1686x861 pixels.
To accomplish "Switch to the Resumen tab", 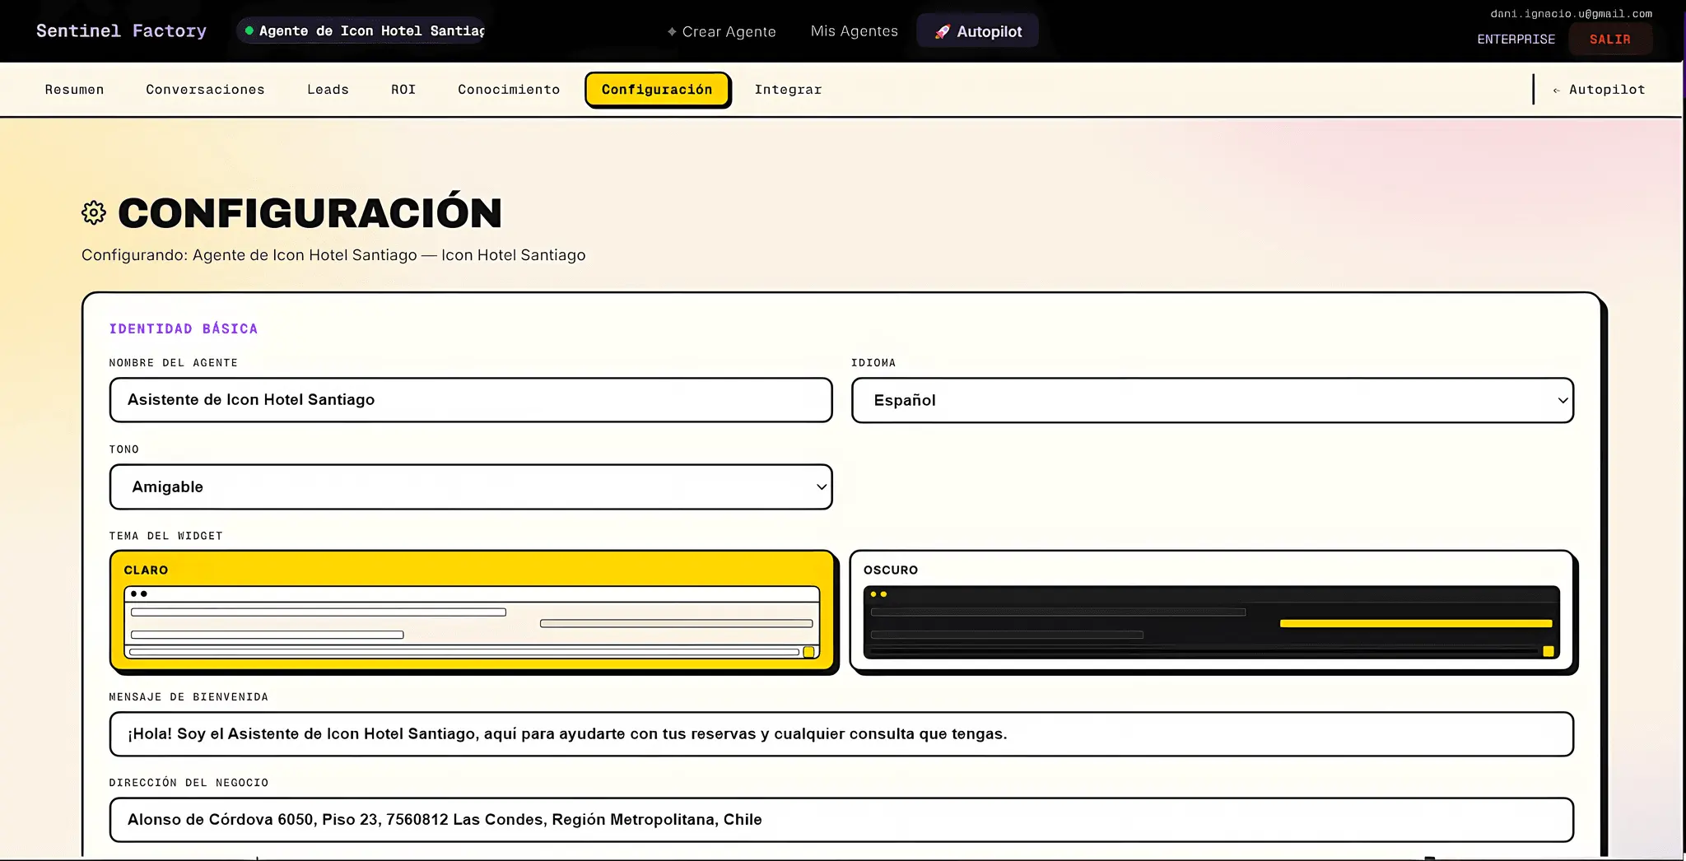I will 74,90.
